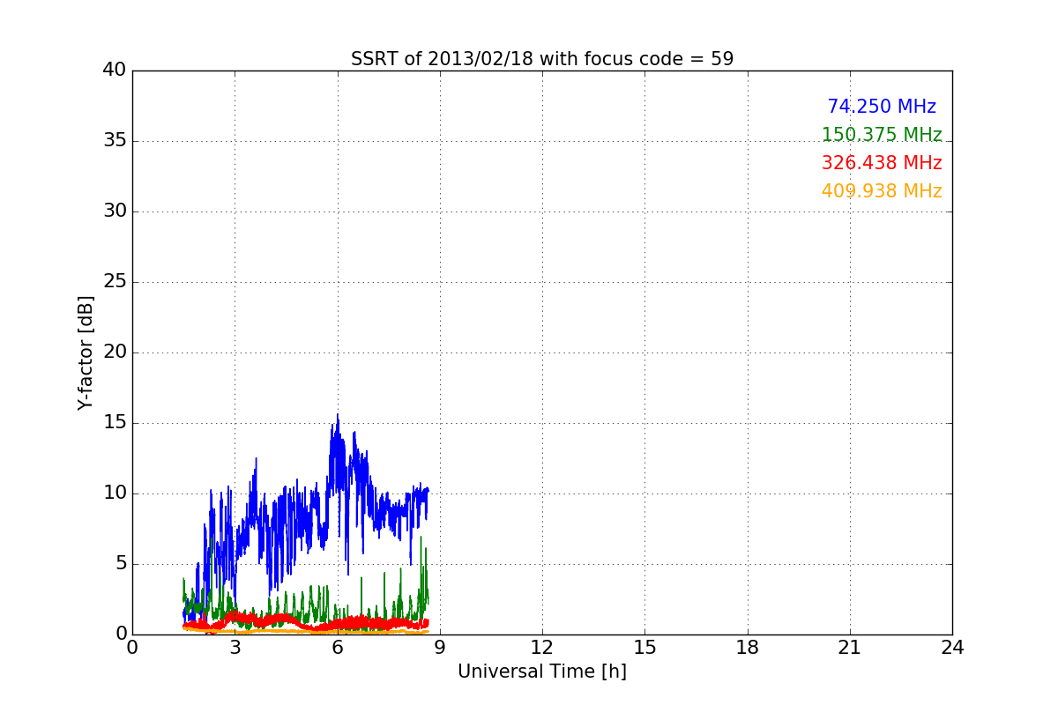Click the plot title about SSRT 2013/02/18

click(x=542, y=59)
